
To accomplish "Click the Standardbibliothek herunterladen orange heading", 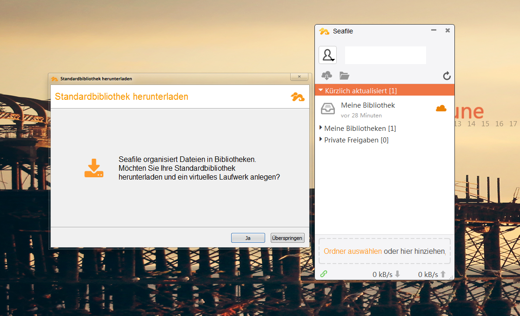I will [x=121, y=97].
